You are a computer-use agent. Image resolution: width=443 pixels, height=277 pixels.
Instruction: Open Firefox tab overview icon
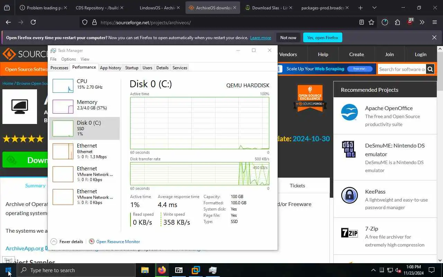pos(7,8)
